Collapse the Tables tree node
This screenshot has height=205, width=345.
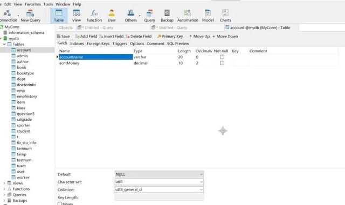(4, 44)
